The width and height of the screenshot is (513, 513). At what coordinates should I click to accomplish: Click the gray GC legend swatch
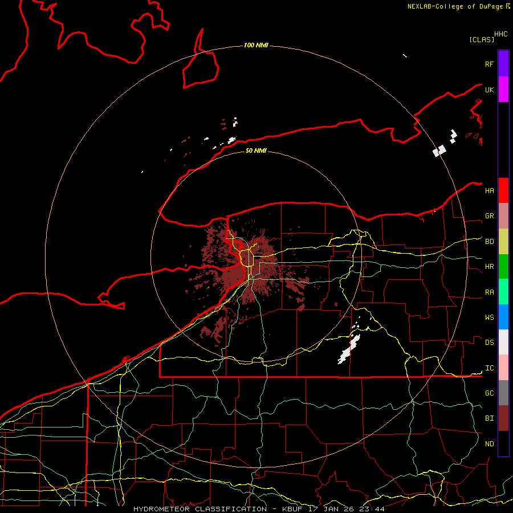click(503, 393)
